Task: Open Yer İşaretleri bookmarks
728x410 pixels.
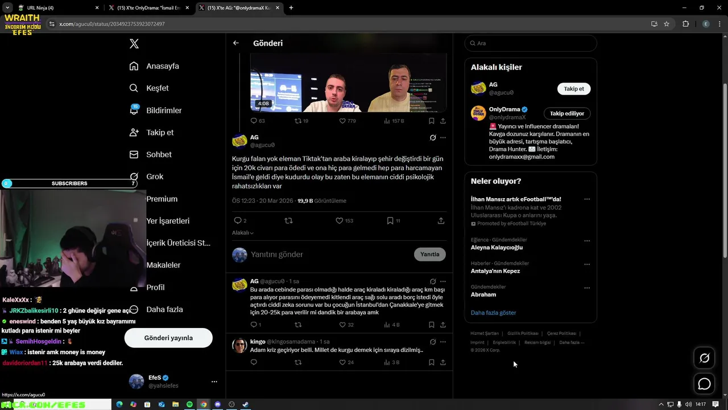Action: [168, 221]
